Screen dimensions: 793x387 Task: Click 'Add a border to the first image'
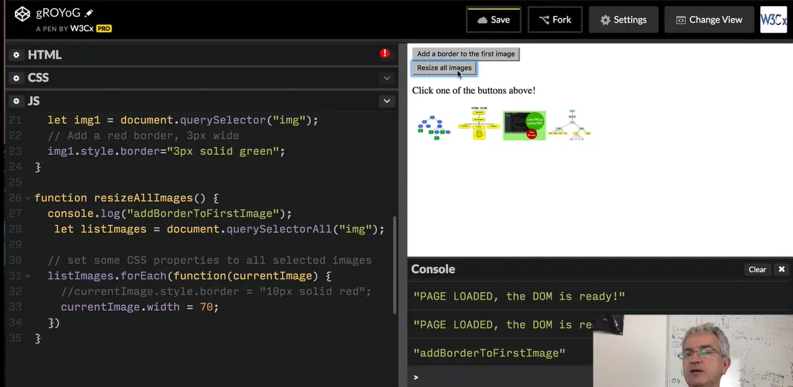(466, 54)
